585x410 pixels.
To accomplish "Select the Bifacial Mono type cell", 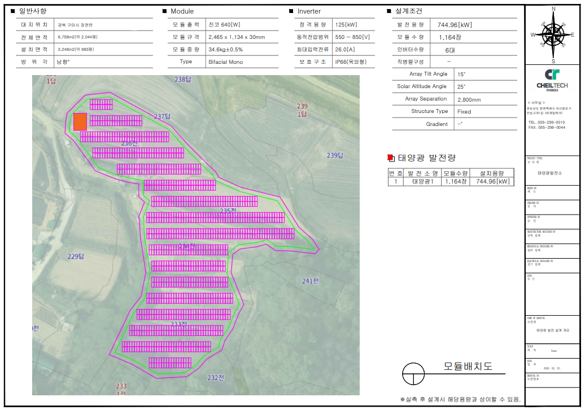I will [225, 62].
